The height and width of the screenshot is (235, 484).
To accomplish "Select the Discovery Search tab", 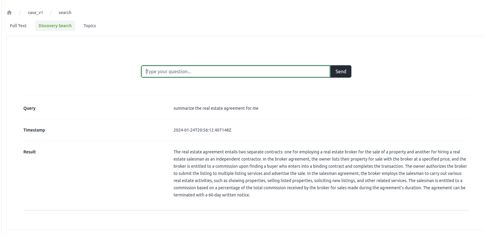I will tap(55, 26).
